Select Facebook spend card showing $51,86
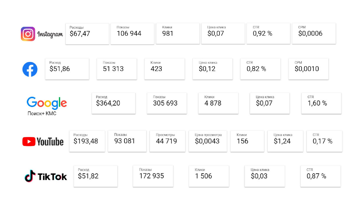 click(67, 69)
